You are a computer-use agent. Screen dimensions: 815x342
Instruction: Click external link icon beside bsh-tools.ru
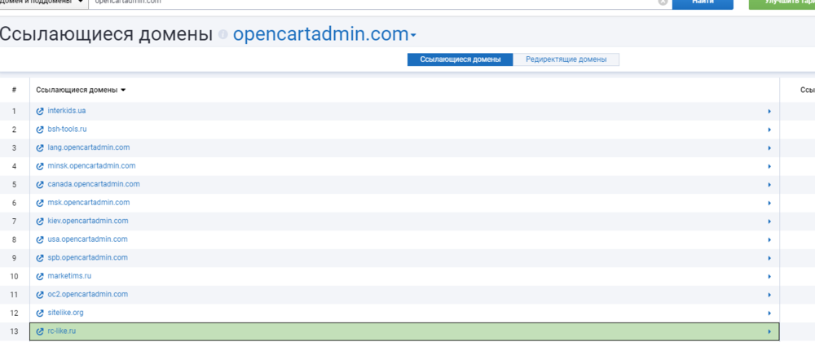40,129
